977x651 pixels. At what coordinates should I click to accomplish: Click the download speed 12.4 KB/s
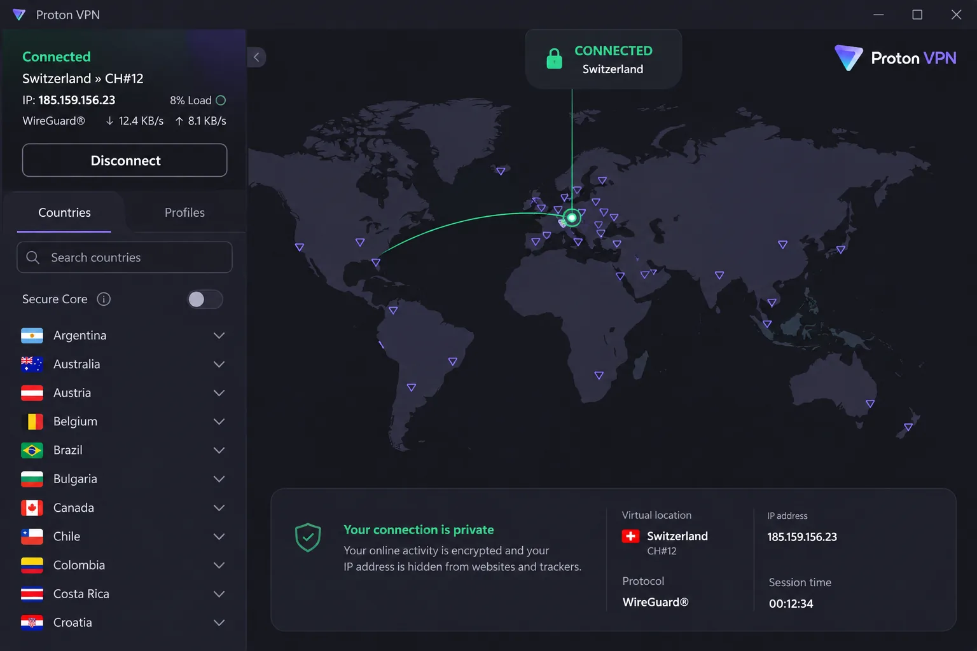click(135, 121)
